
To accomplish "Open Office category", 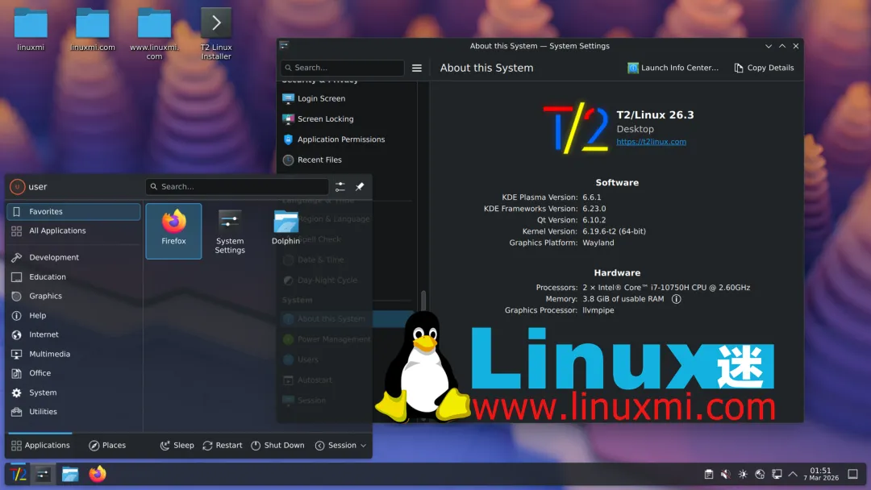I will coord(73,373).
